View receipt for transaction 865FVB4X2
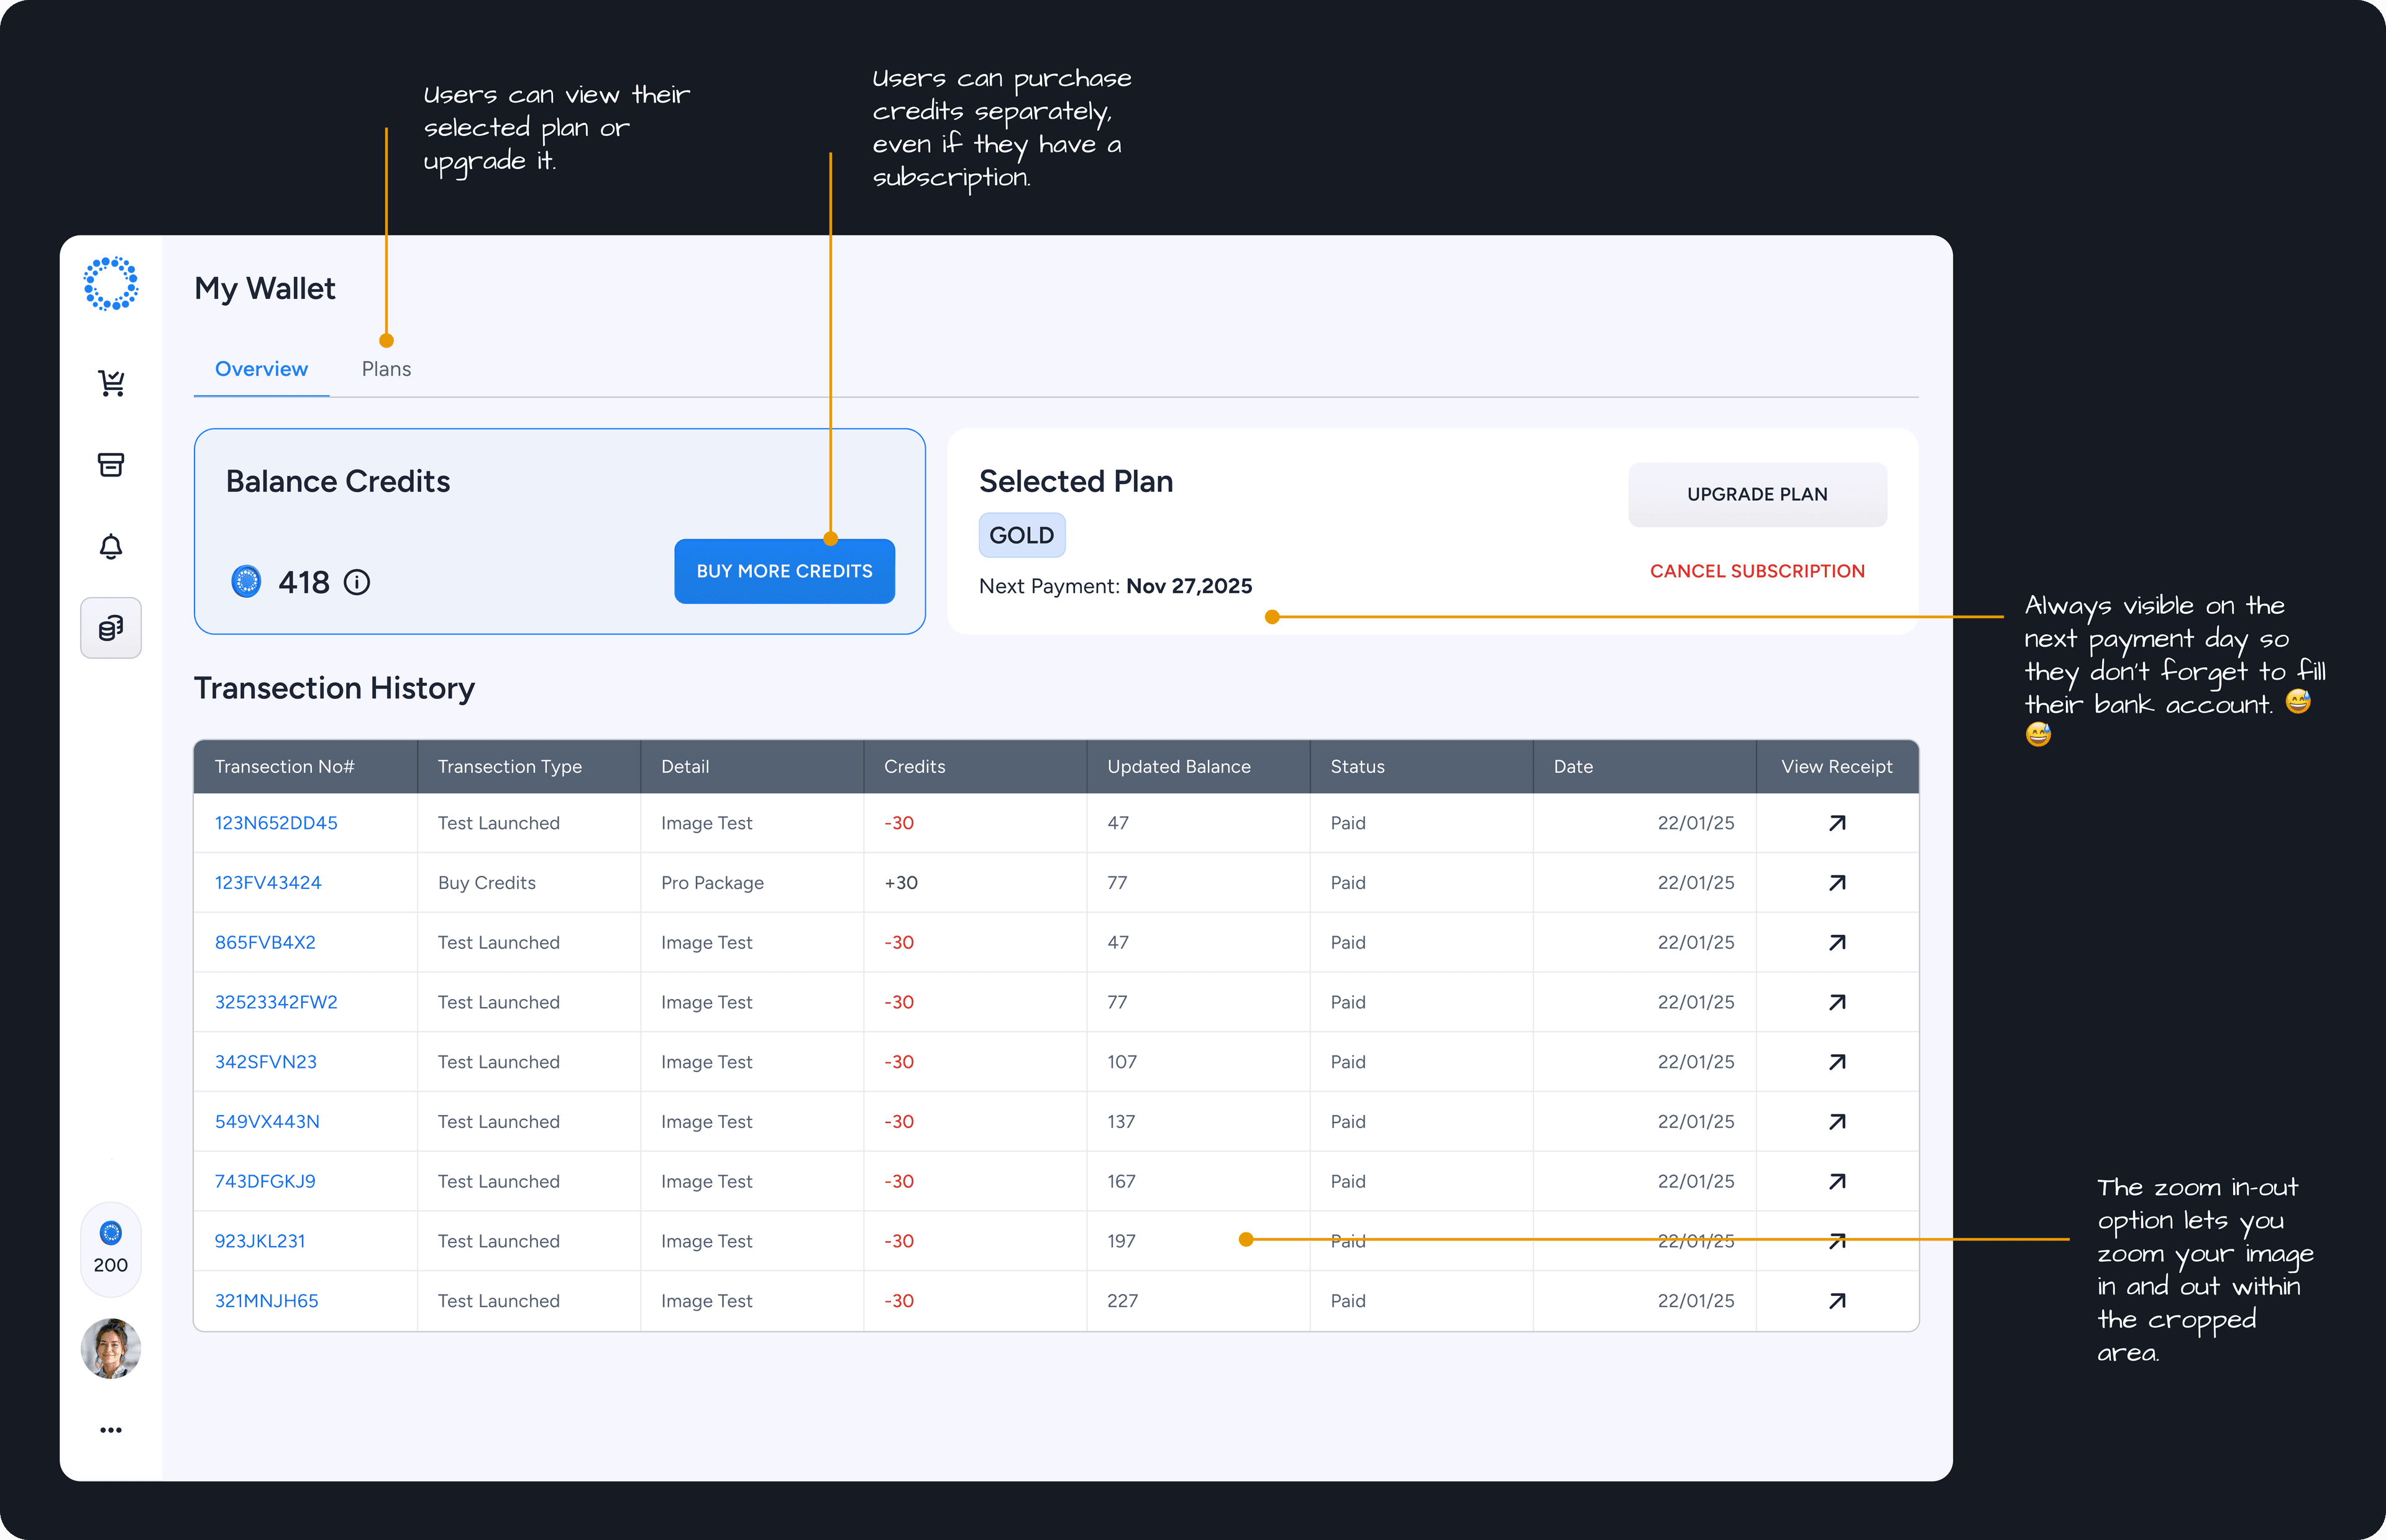This screenshot has height=1540, width=2386. tap(1837, 943)
